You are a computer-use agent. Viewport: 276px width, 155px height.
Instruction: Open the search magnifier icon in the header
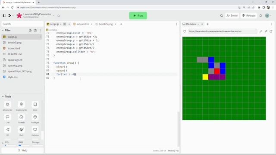point(221,15)
